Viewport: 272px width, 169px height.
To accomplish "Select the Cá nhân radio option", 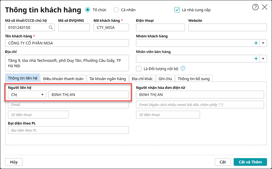I will [116, 10].
